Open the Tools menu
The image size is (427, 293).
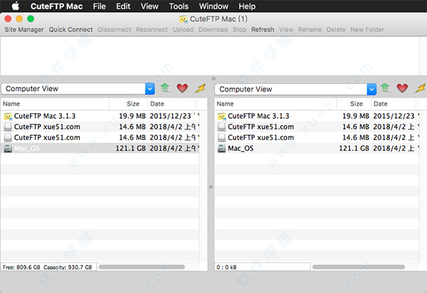[179, 6]
